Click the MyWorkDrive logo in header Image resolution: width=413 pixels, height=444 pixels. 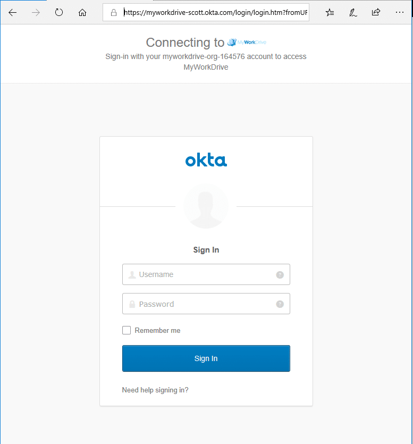[x=247, y=43]
